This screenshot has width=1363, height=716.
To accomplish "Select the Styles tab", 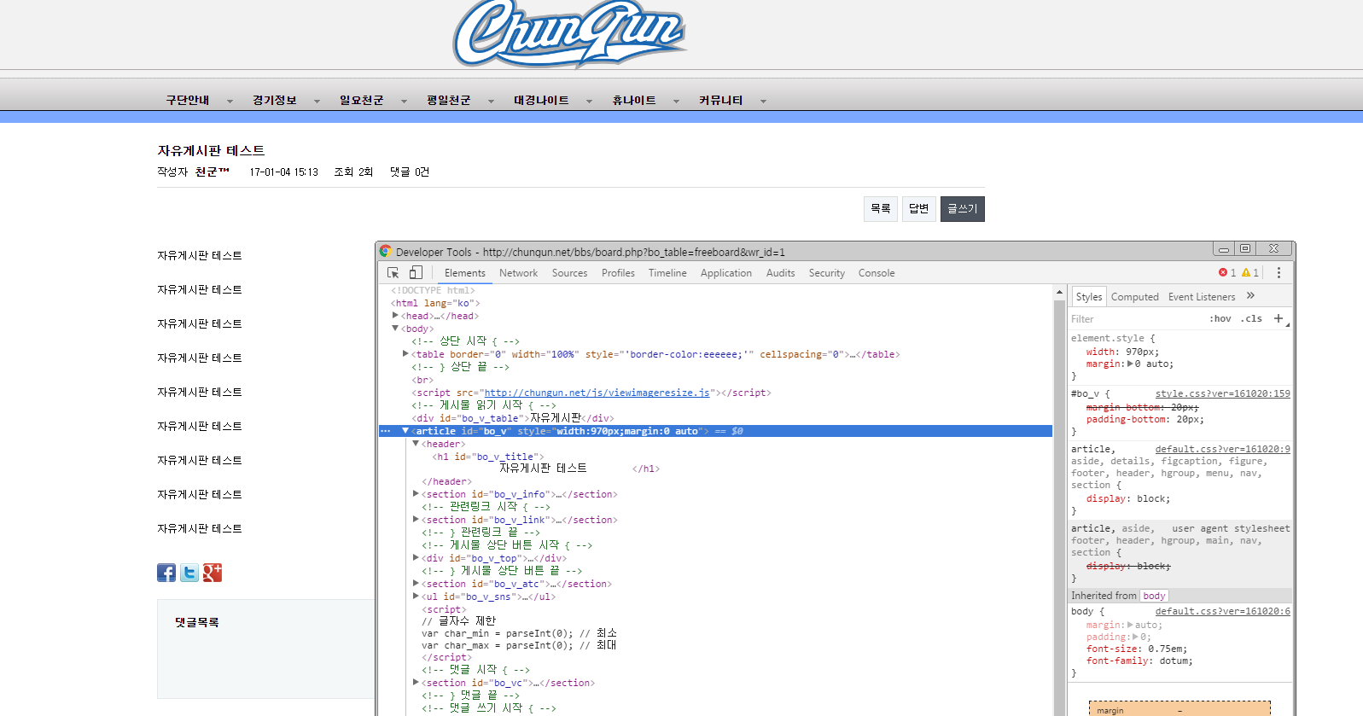I will [1088, 297].
